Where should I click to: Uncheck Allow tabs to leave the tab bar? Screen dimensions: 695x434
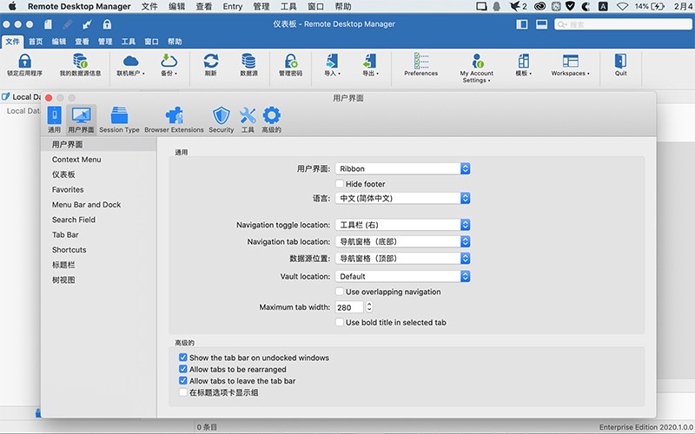(183, 380)
